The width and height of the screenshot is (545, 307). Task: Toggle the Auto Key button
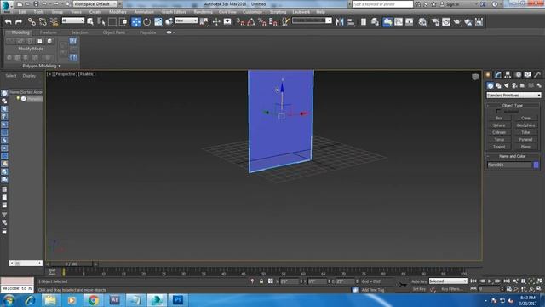tap(419, 281)
